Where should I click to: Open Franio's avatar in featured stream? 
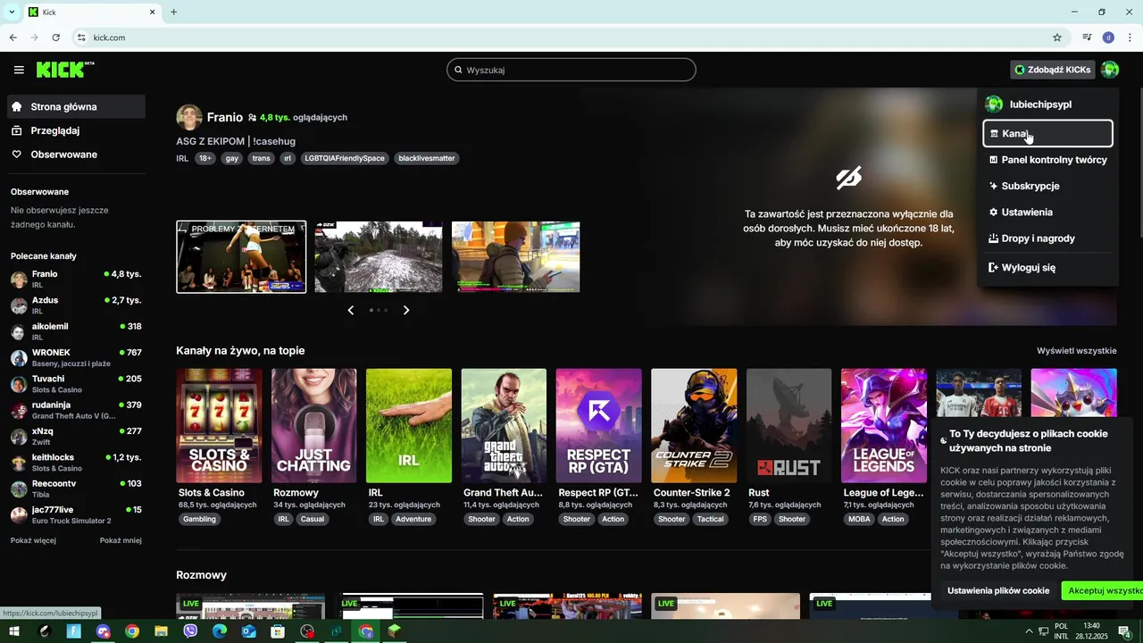188,117
